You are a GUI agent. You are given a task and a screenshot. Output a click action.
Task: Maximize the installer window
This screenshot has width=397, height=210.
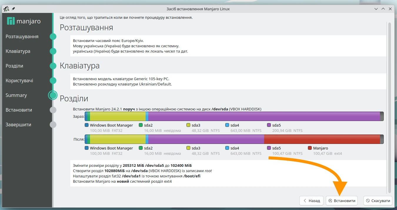[x=383, y=9]
